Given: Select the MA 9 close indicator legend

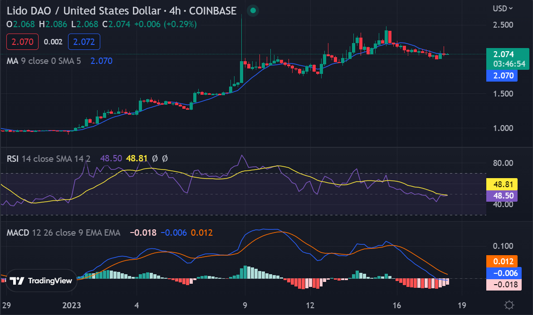Looking at the screenshot, I should point(44,60).
